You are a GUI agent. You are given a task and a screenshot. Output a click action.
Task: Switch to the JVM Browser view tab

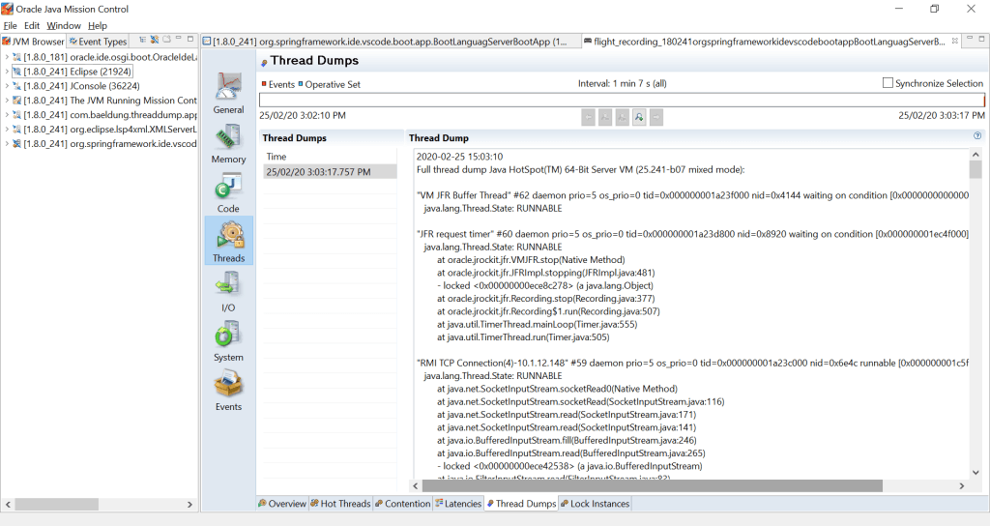[x=34, y=41]
